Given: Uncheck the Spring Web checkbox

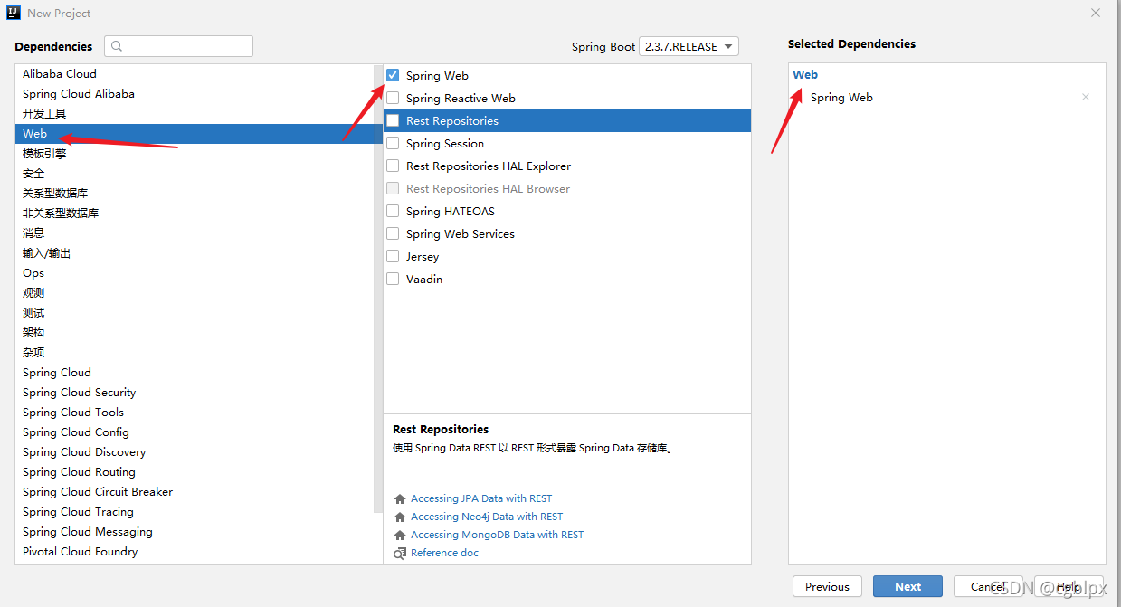Looking at the screenshot, I should (393, 75).
